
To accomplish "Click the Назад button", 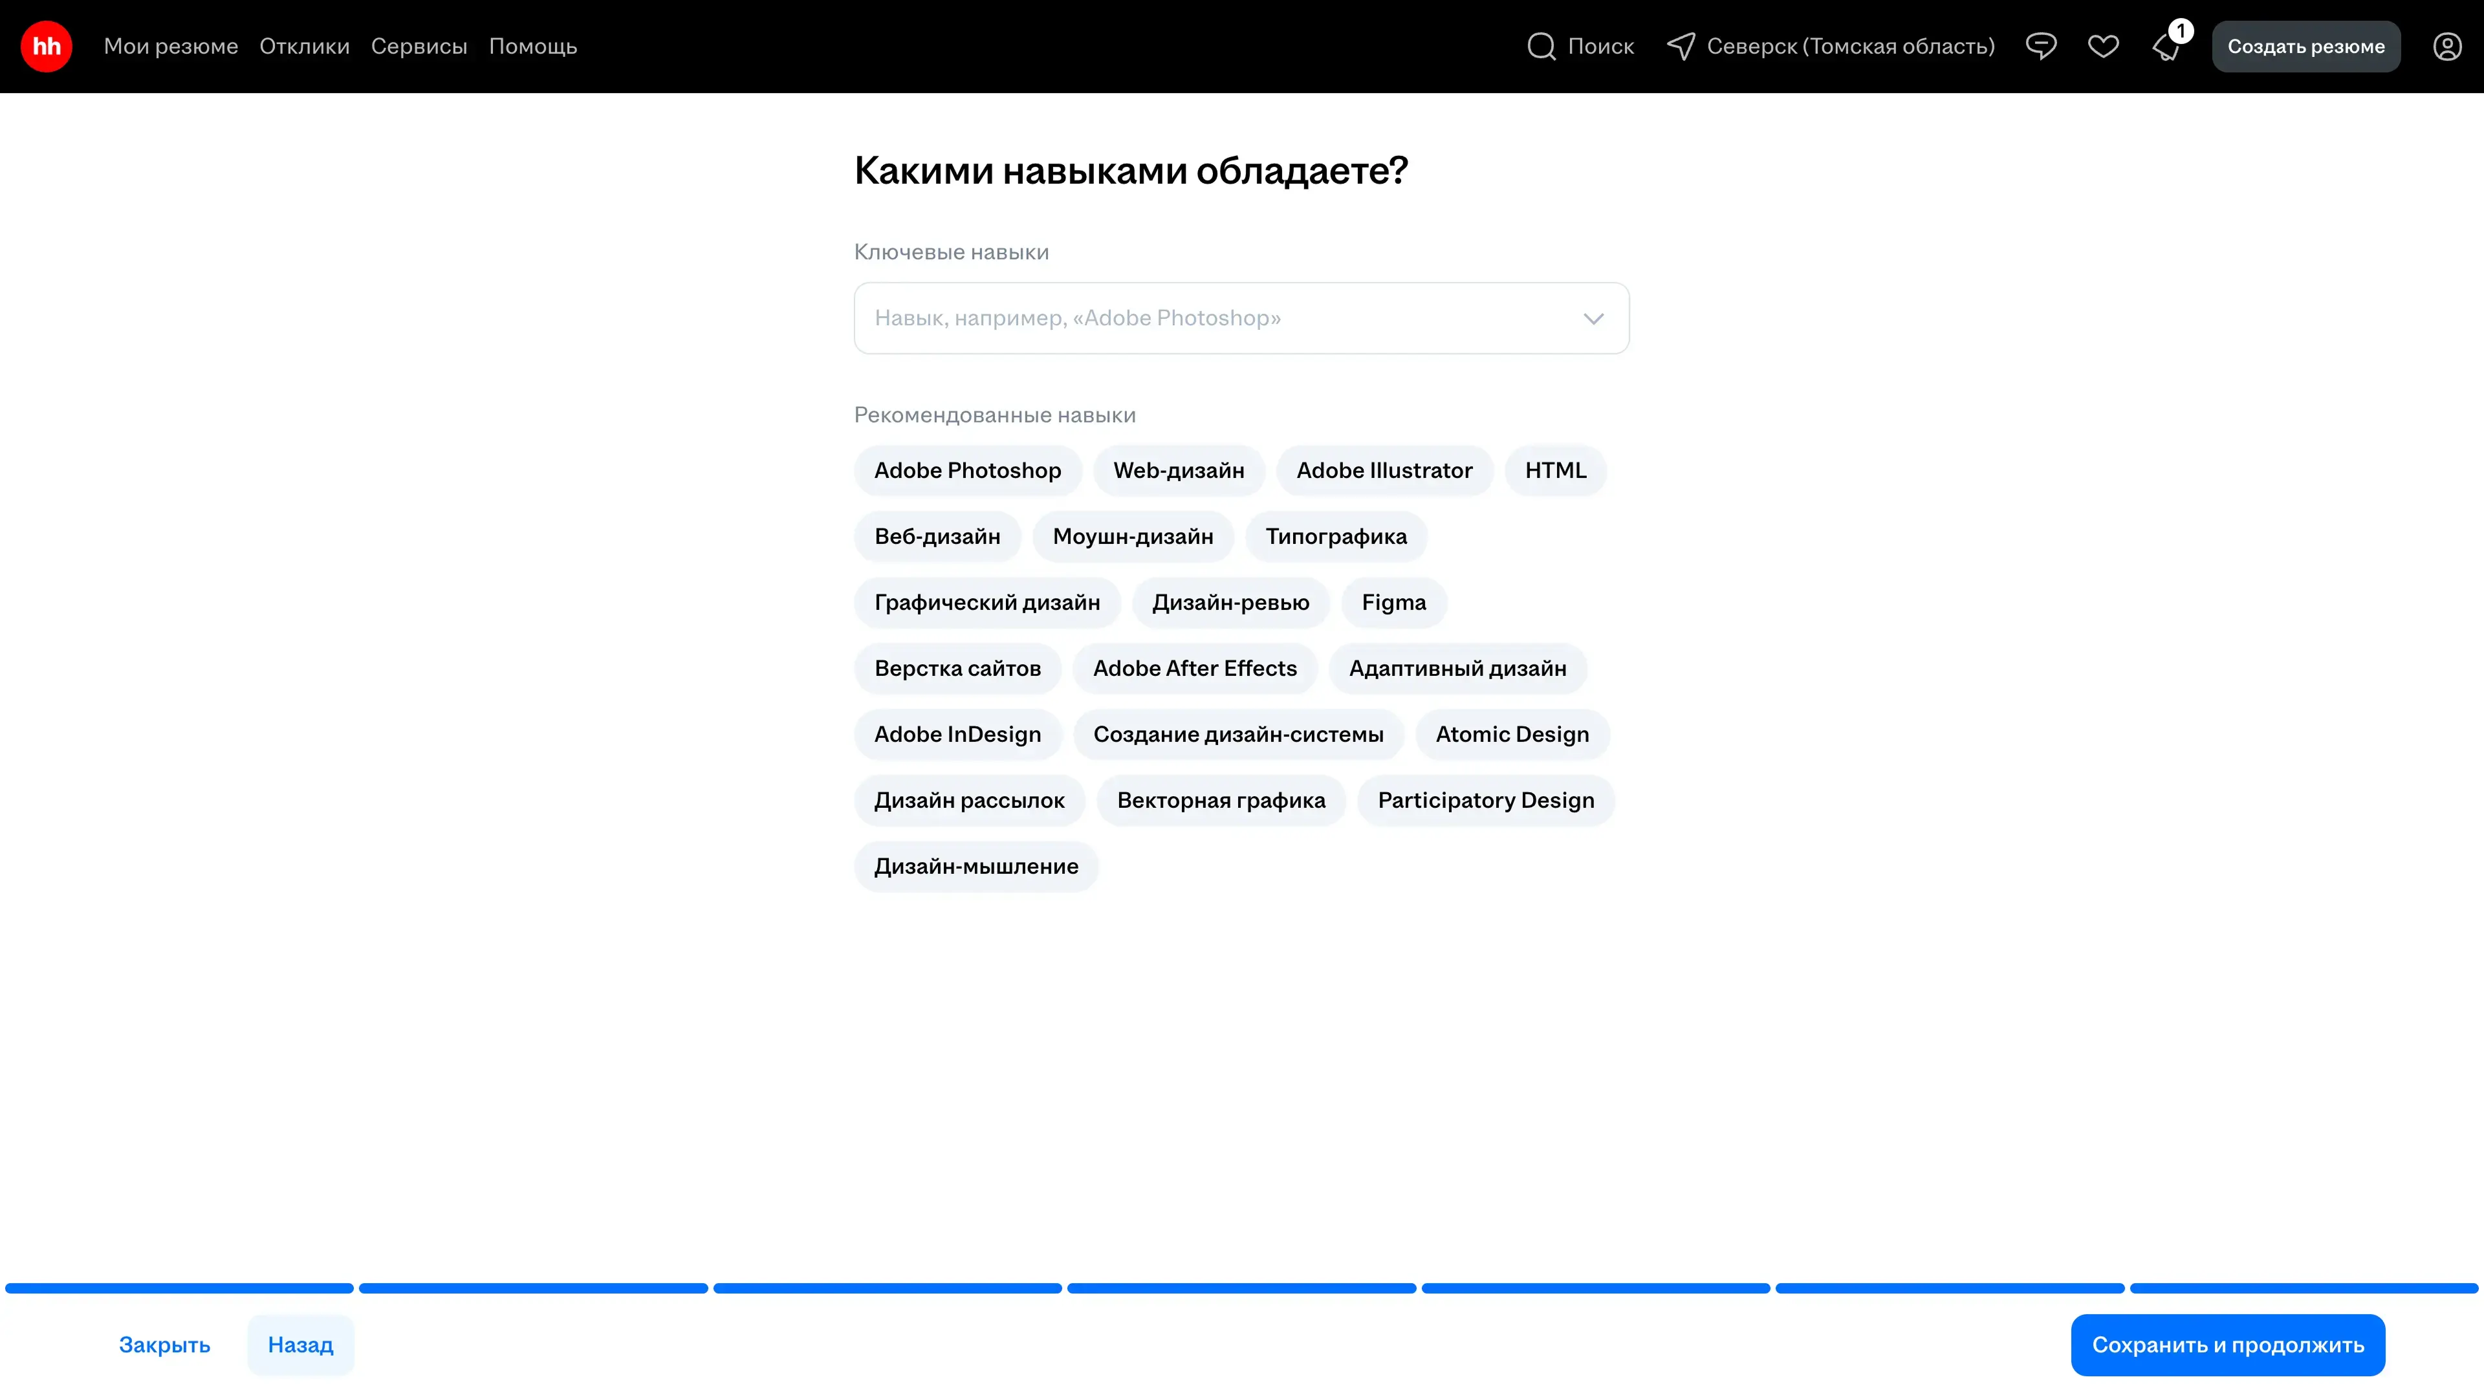I will click(300, 1345).
